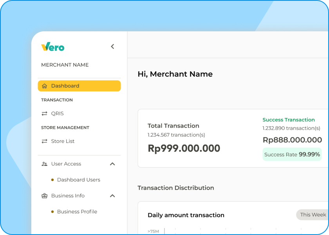Click the Success Transaction label
This screenshot has height=235, width=329.
pos(288,120)
